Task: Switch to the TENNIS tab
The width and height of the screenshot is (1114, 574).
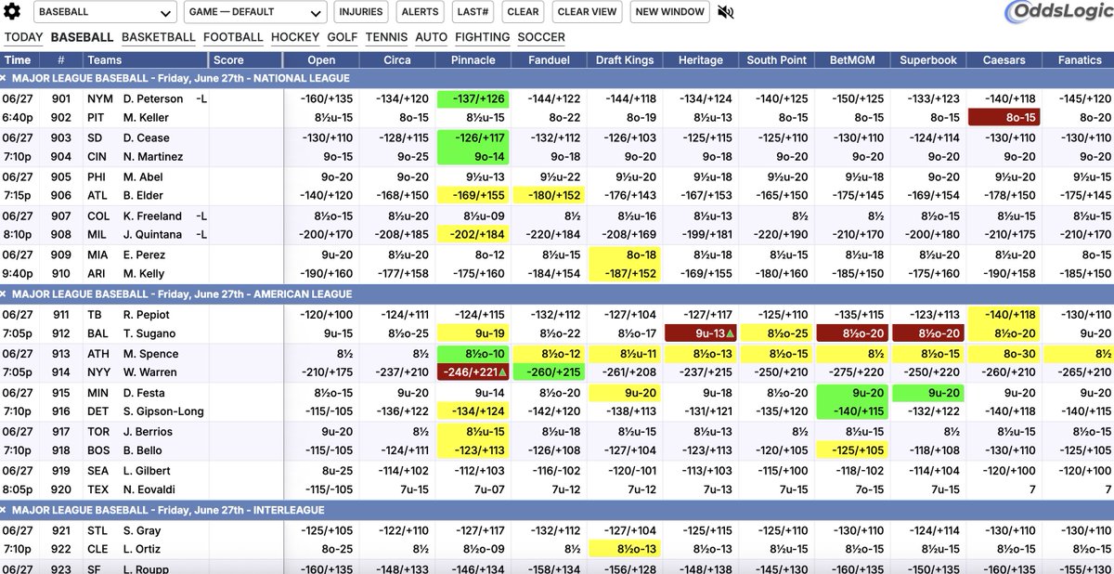Action: point(386,37)
